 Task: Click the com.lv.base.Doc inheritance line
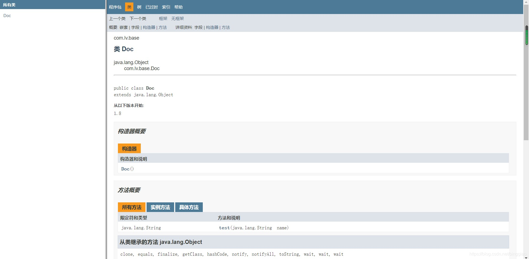tap(142, 68)
